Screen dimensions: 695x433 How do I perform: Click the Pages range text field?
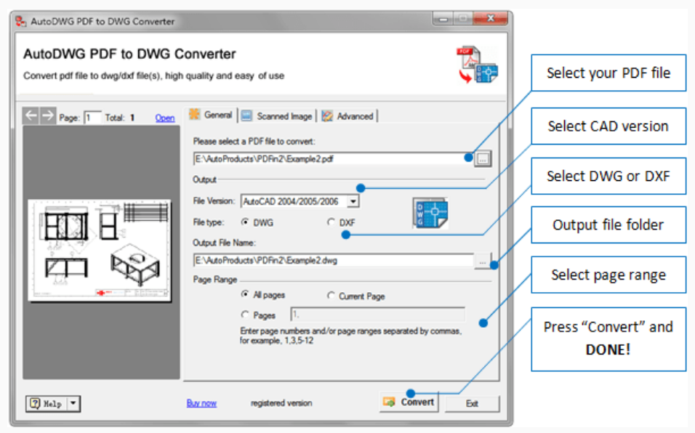pyautogui.click(x=377, y=315)
